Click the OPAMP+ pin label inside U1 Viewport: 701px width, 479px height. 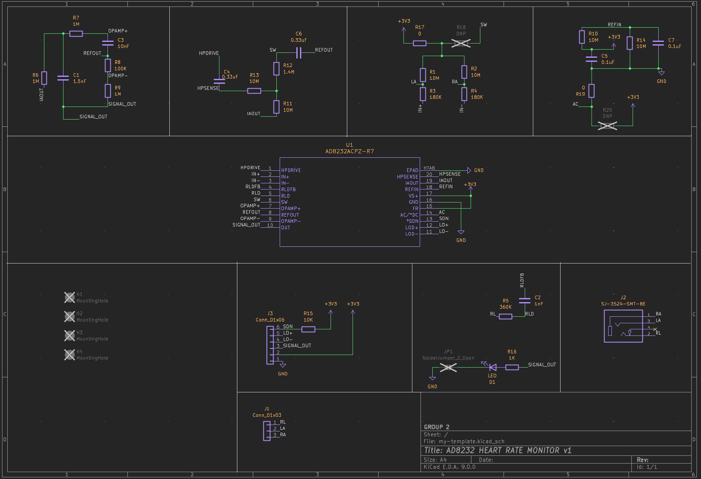tap(291, 209)
